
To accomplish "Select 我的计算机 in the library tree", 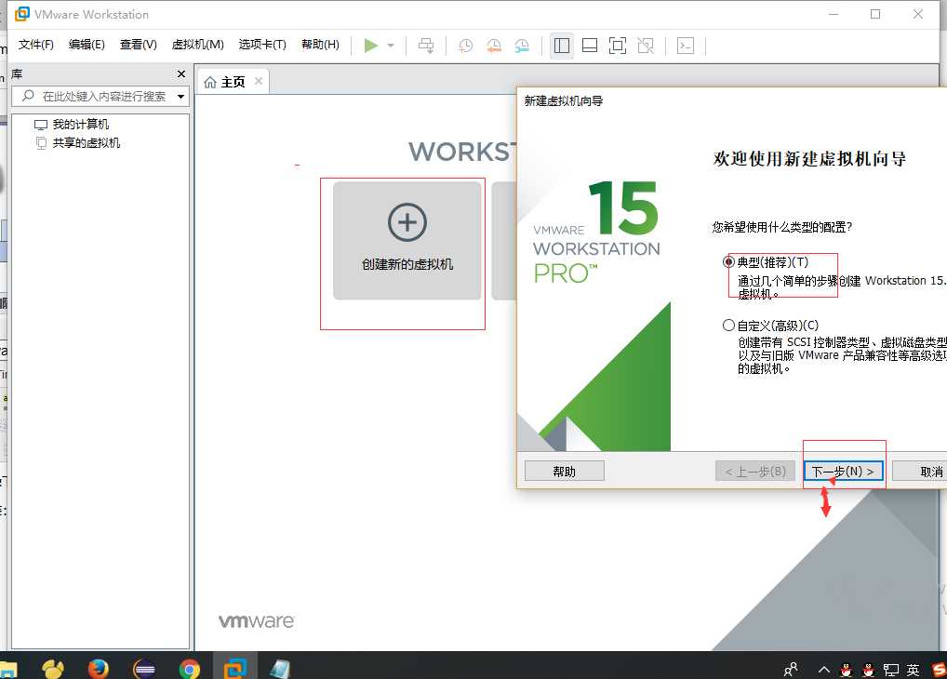I will coord(80,125).
